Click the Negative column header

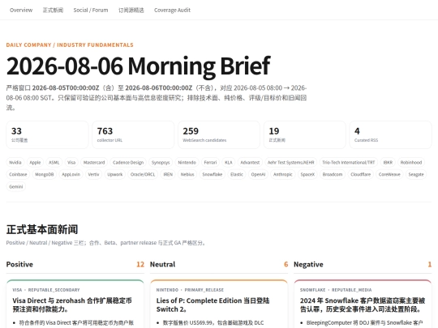point(308,264)
